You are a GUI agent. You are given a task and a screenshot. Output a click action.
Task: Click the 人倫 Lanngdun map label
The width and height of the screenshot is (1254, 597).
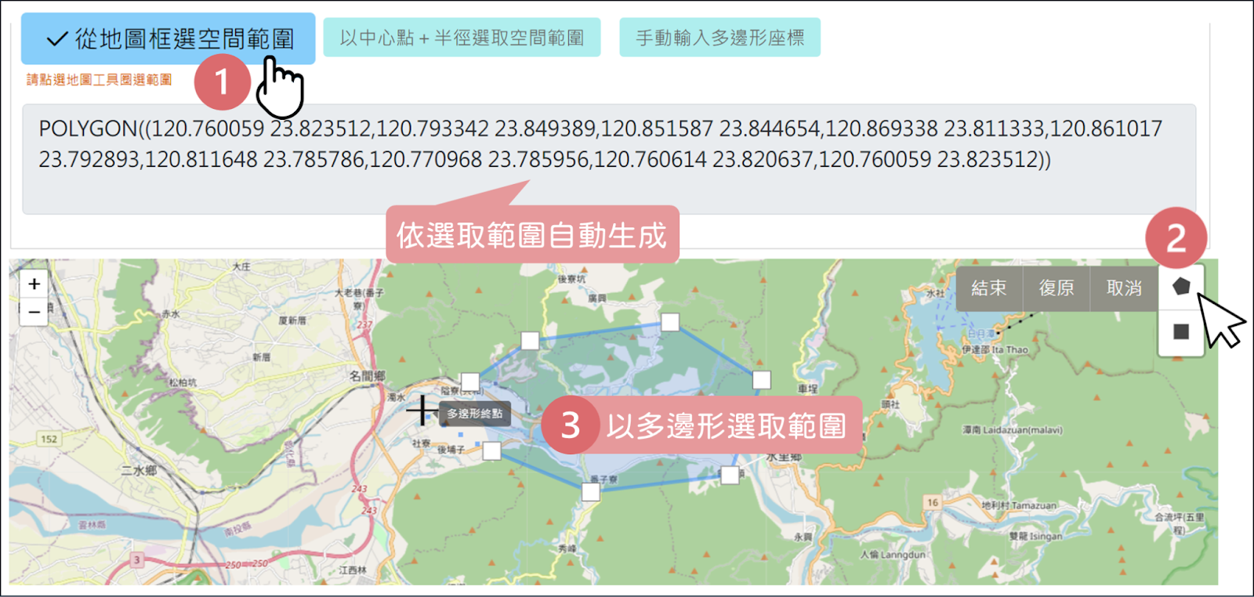coord(893,555)
